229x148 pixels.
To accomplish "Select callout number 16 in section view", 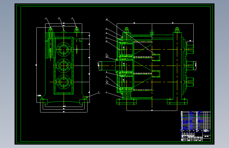I will [x=107, y=19].
